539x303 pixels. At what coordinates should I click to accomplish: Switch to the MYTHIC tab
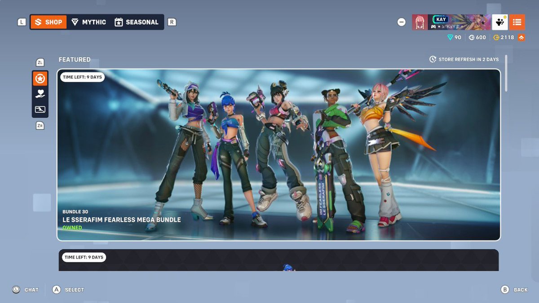point(88,22)
